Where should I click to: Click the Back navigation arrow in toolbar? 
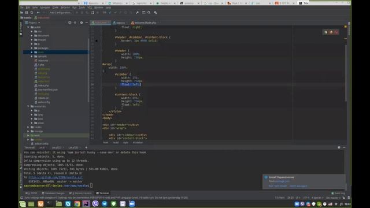tap(38, 13)
